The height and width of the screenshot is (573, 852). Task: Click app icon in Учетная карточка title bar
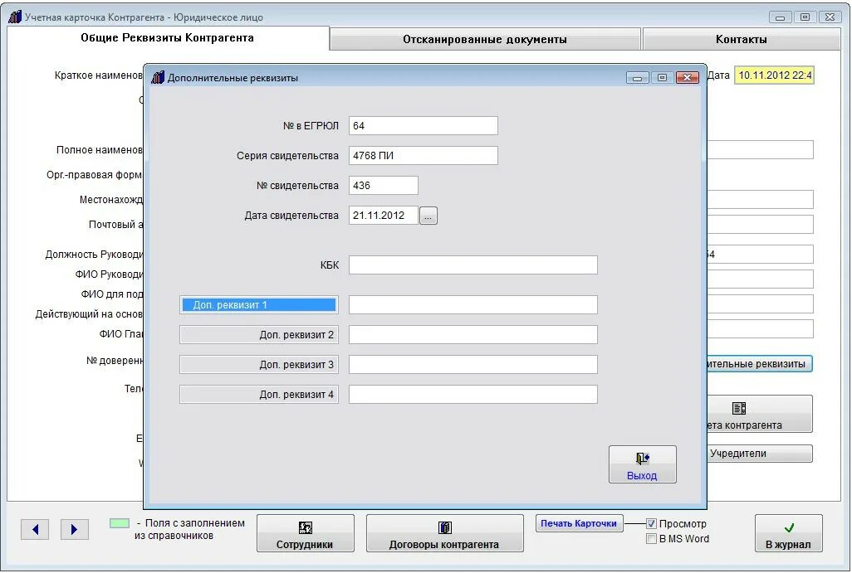pyautogui.click(x=15, y=17)
